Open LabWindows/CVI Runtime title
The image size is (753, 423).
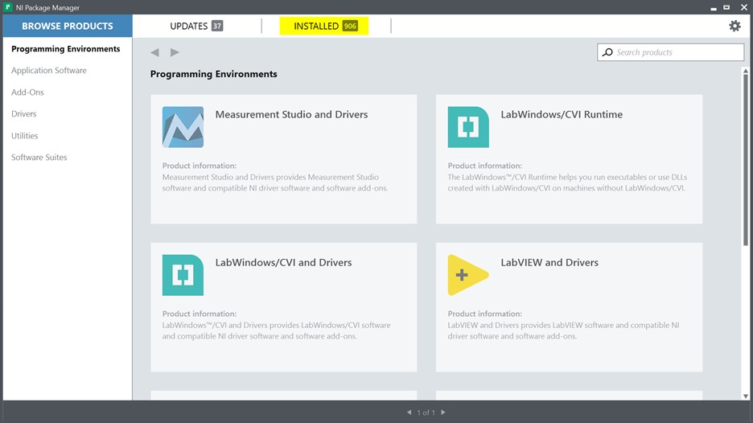[x=562, y=114]
